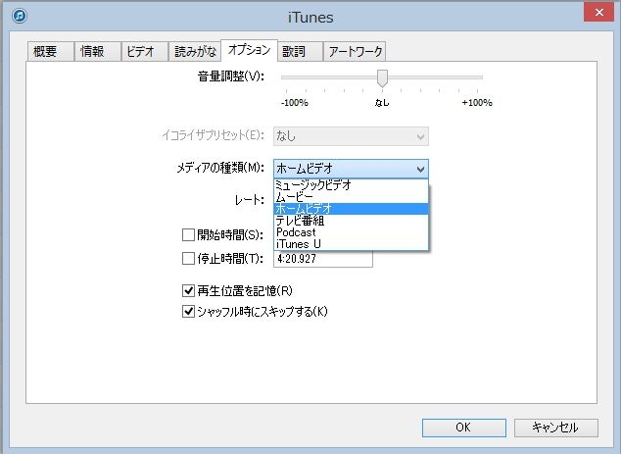Close the iTunes dialog window
Screen dimensions: 621x454
click(598, 13)
